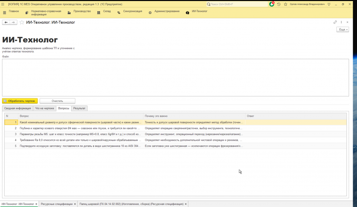Open the Администрирование section
Viewport: 357px width, 207px height.
(x=167, y=11)
